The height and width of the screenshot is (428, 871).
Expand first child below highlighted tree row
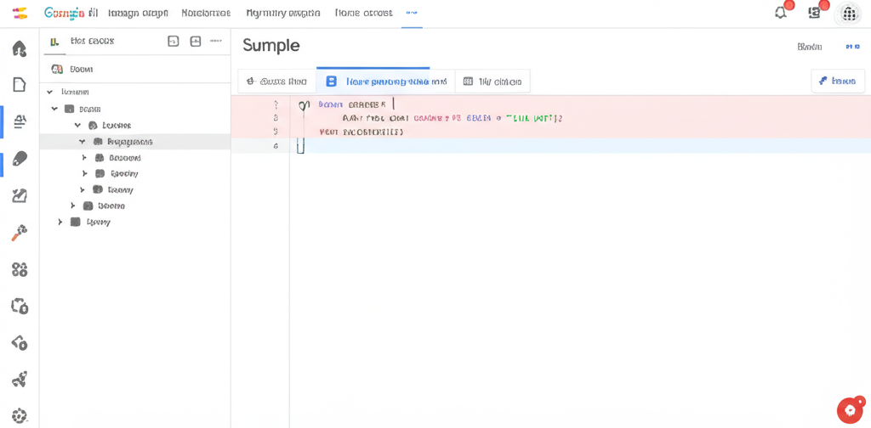point(84,158)
